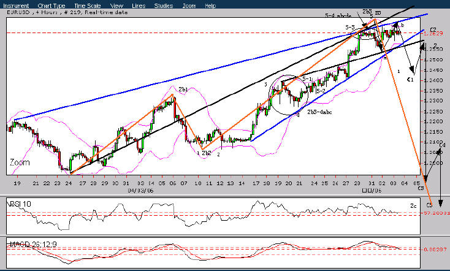450x271 pixels.
Task: Click the 2b1 wave annotation
Action: click(x=183, y=90)
